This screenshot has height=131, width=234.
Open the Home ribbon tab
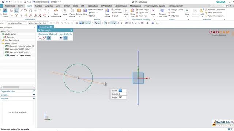29,6
